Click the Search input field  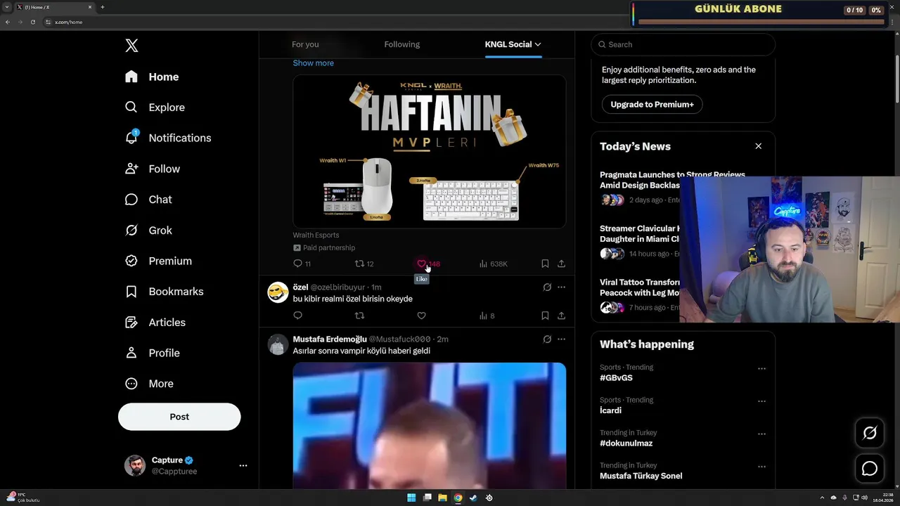click(x=683, y=44)
